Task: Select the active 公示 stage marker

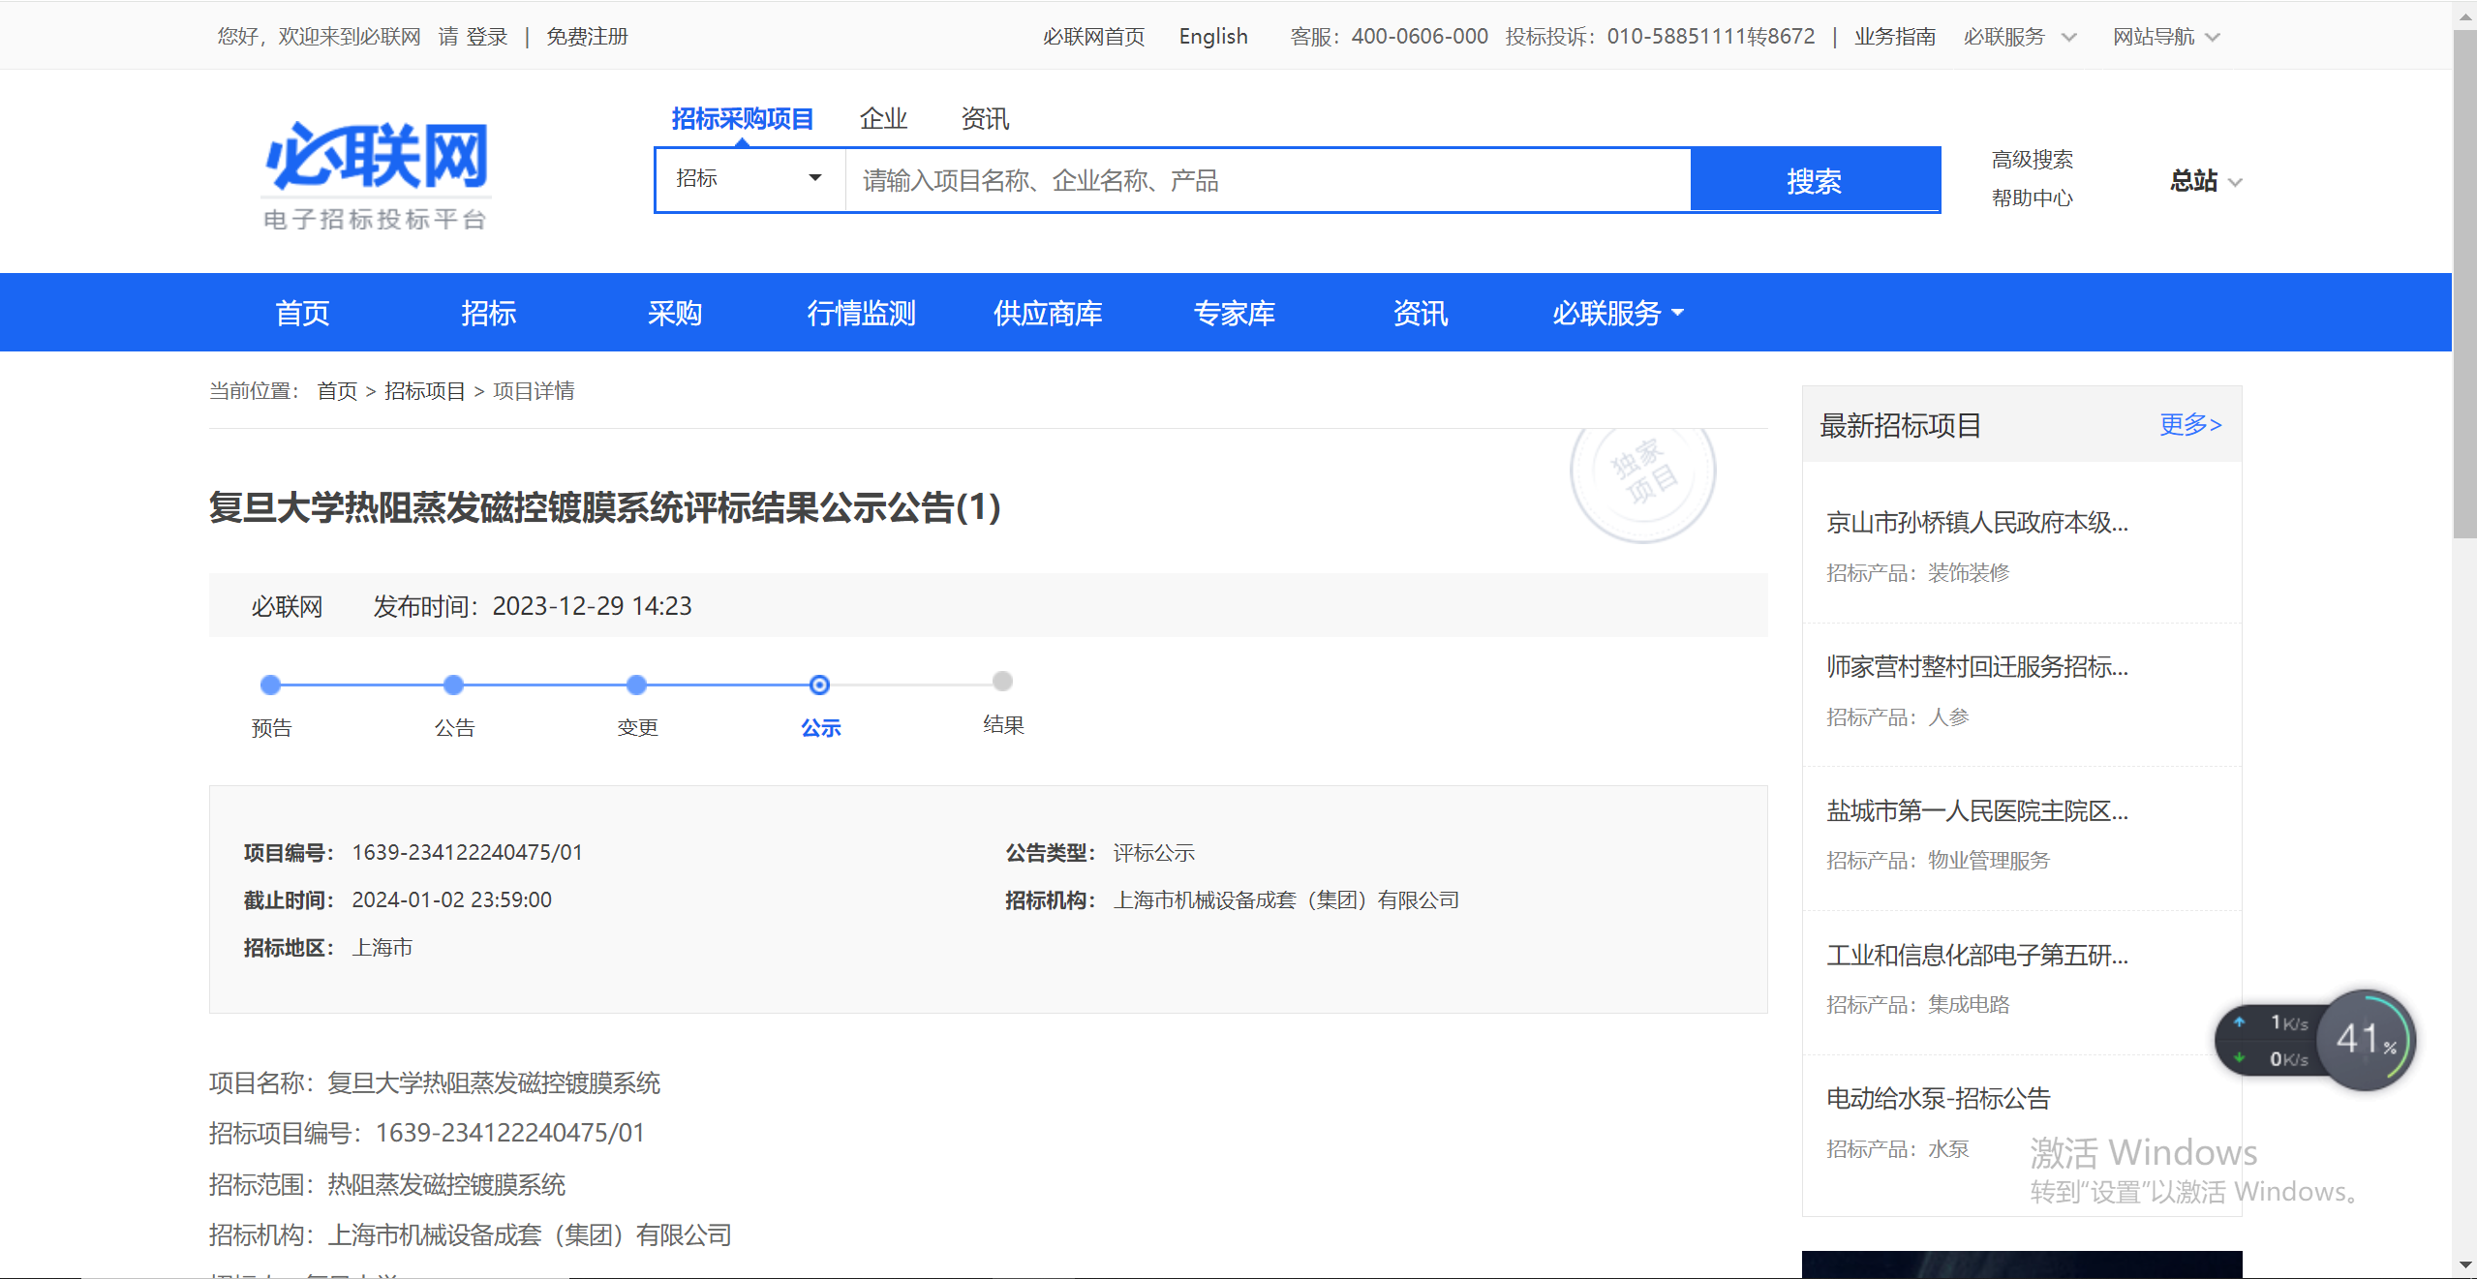Action: click(x=819, y=685)
